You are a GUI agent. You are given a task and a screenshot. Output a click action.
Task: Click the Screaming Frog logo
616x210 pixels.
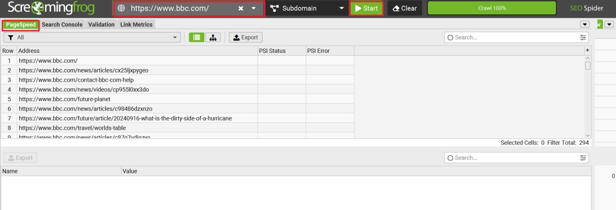coord(51,8)
